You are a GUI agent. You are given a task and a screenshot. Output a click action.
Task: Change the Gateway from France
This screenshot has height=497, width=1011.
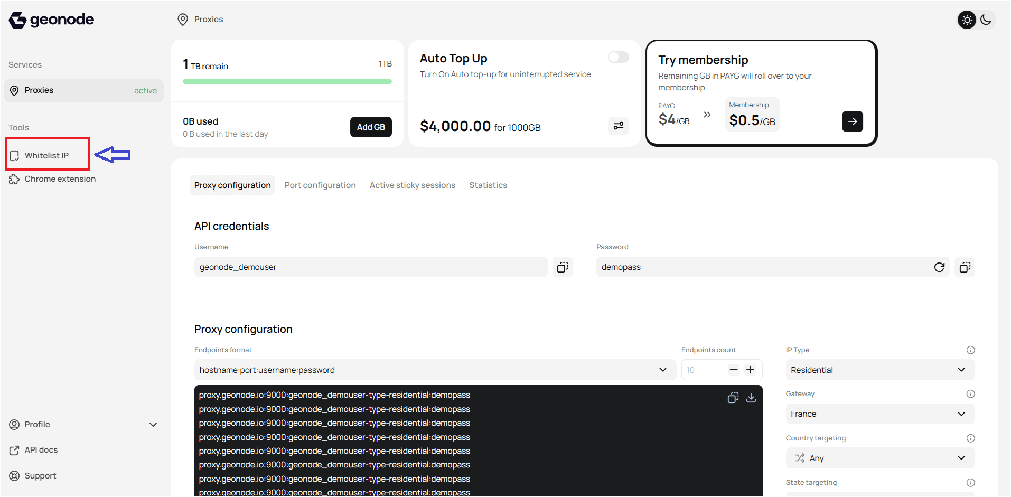pyautogui.click(x=879, y=414)
